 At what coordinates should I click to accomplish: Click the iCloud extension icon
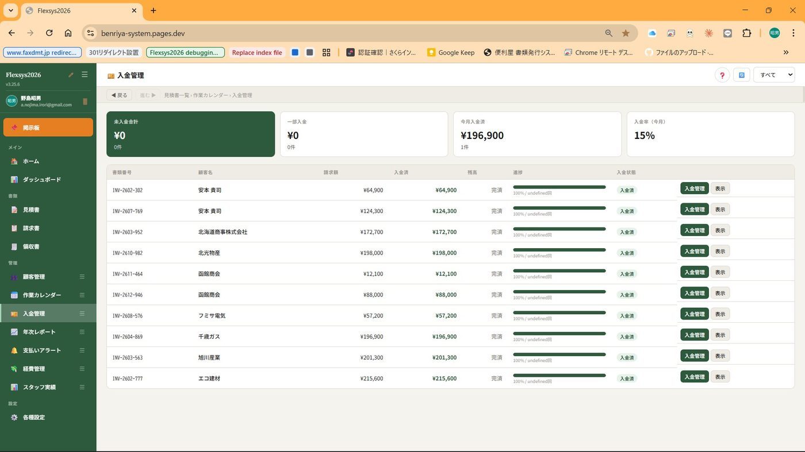click(x=652, y=33)
